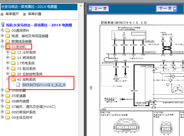Open the SKYACTIV——G 1_5,2_0 document
This screenshot has height=136, width=184.
point(44,85)
